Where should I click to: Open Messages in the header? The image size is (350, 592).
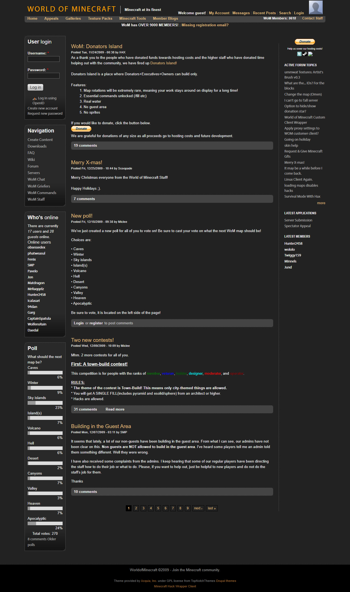[x=241, y=13]
